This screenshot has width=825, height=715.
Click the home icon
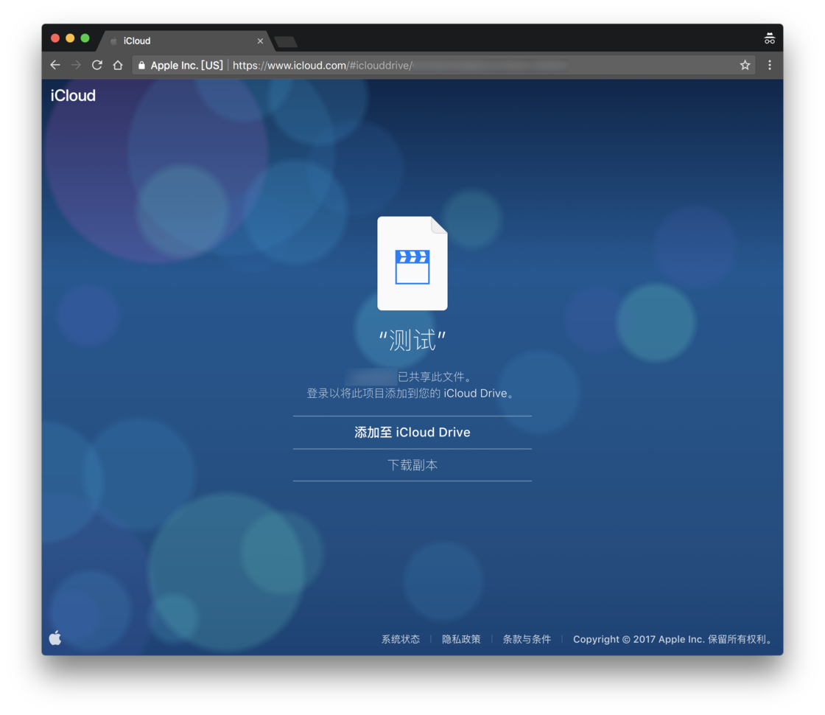(118, 65)
